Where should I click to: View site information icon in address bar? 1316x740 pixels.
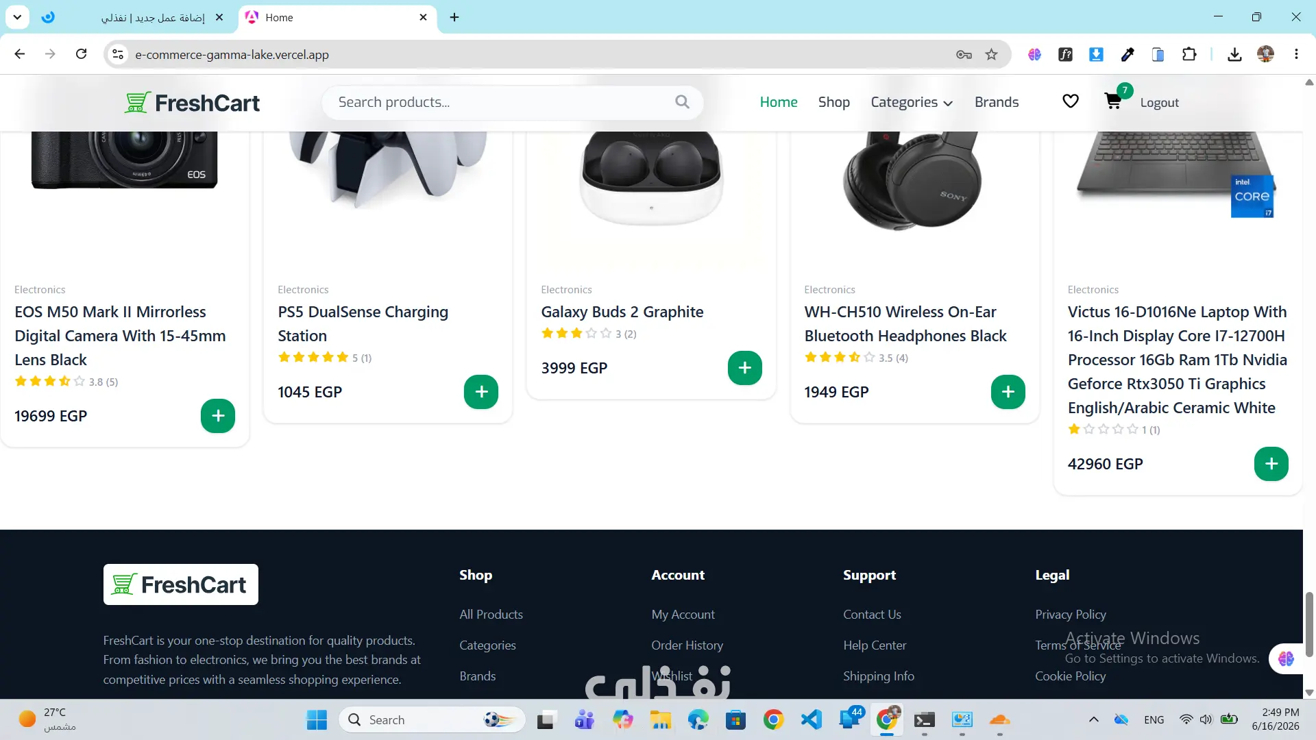pyautogui.click(x=118, y=54)
